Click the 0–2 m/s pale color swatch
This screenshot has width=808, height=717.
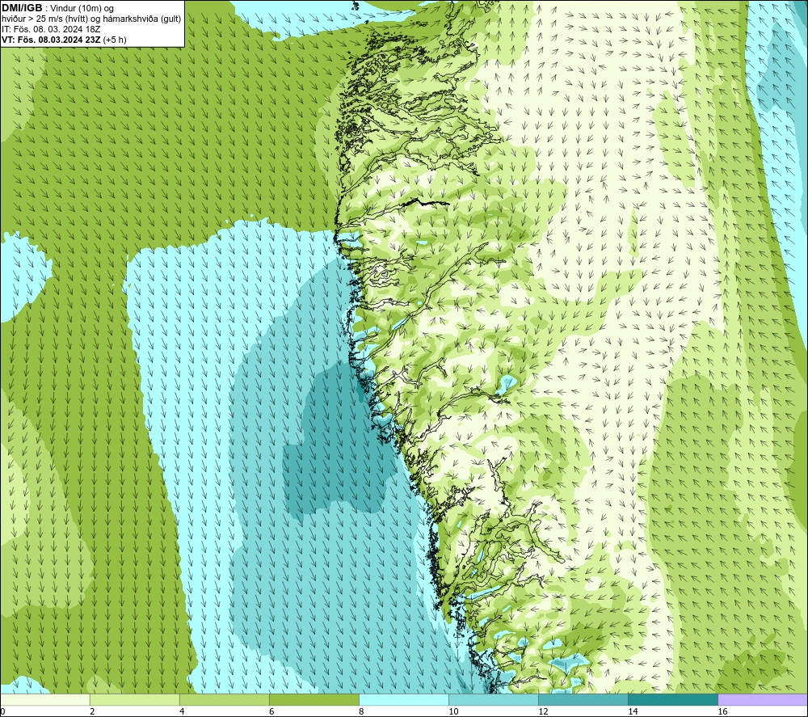pyautogui.click(x=44, y=699)
